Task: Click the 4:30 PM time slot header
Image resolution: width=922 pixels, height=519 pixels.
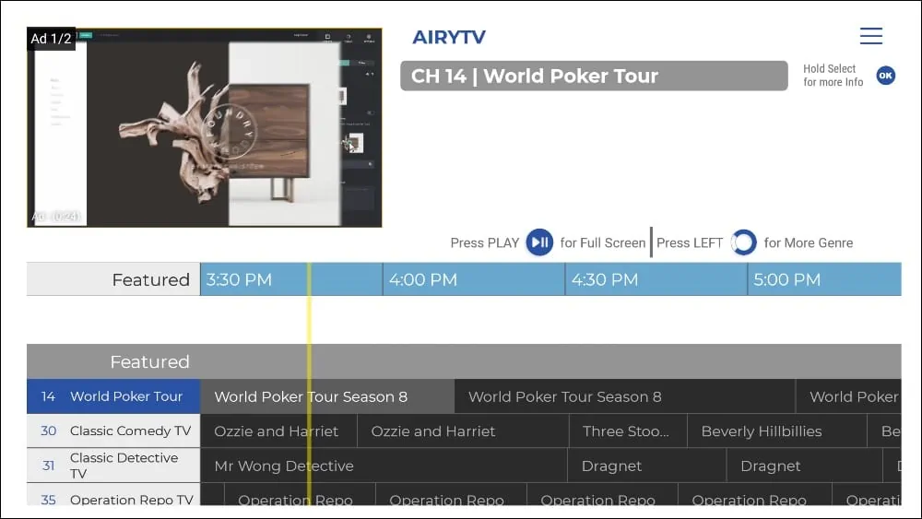Action: 656,279
